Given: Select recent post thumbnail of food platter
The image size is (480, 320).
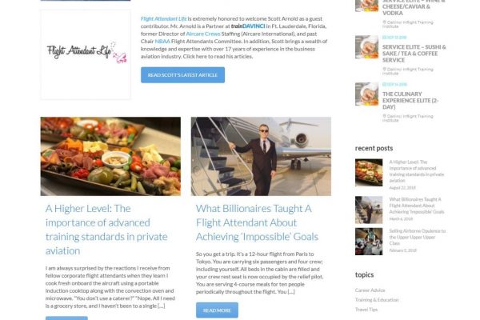Looking at the screenshot, I should point(369,173).
